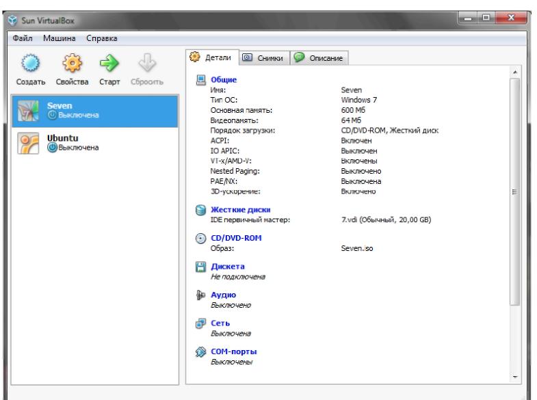Click the Жесткие диски disk icon
The width and height of the screenshot is (537, 400).
point(200,210)
